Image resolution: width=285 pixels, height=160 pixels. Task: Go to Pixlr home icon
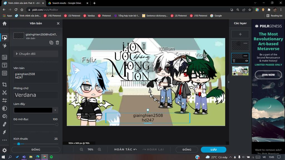click(x=4, y=23)
